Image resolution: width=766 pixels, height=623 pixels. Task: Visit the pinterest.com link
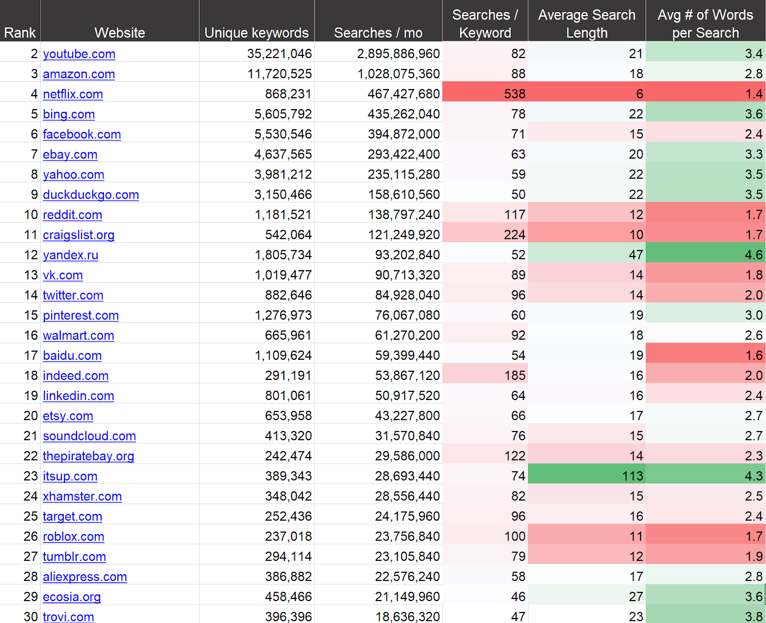(81, 315)
